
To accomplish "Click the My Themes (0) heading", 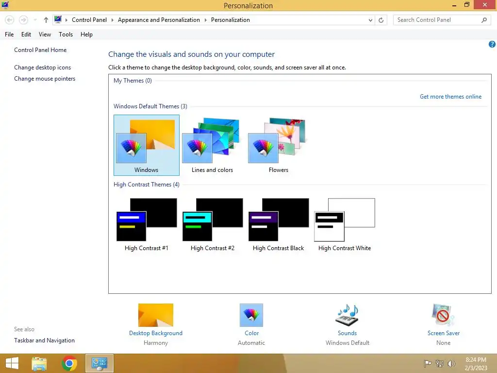I will [x=133, y=81].
